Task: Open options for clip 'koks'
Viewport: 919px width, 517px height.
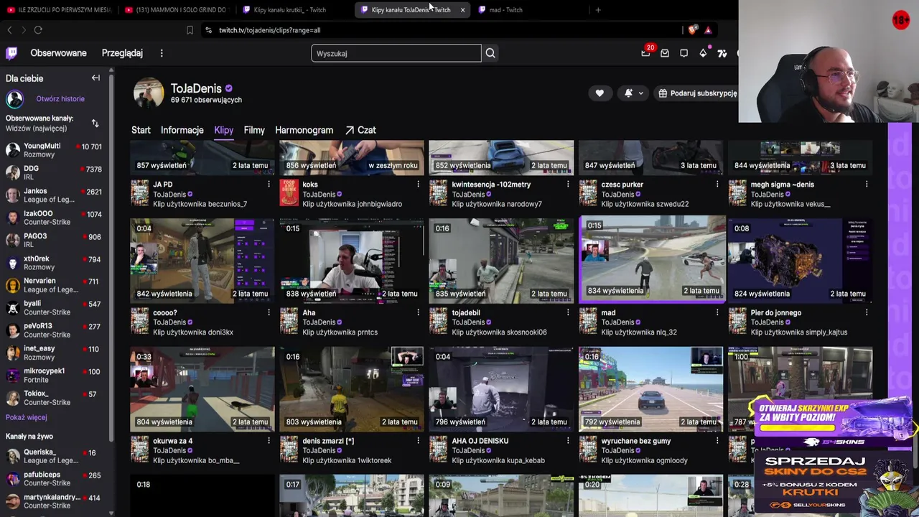Action: coord(418,185)
